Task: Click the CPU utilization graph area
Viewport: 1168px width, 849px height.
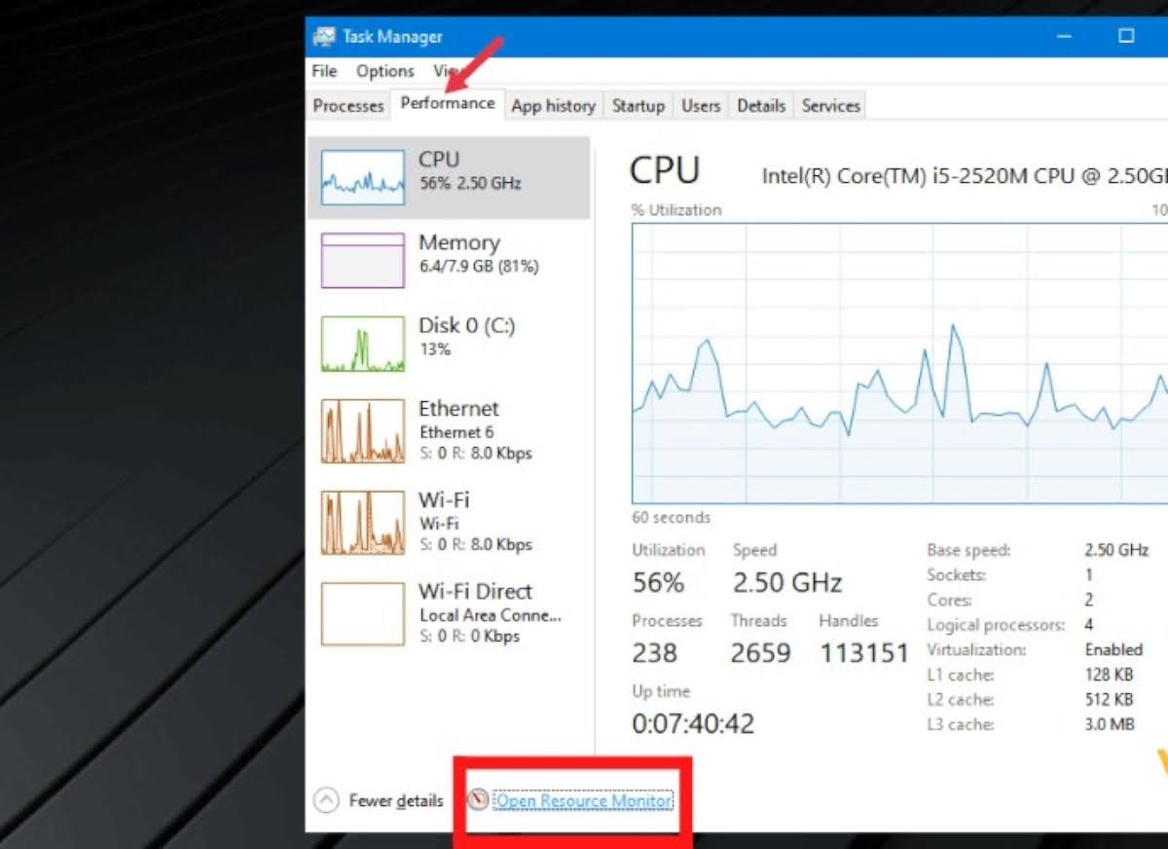Action: pyautogui.click(x=899, y=363)
